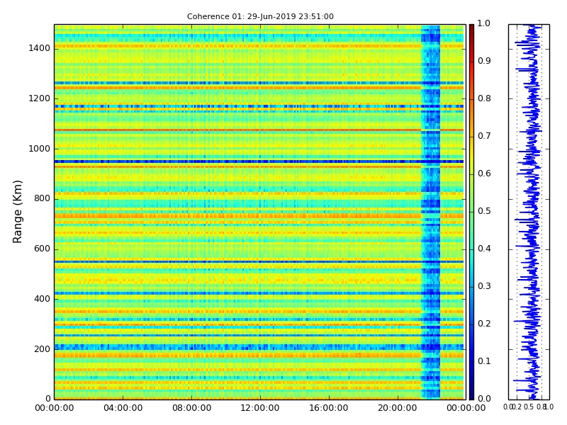Click the blue low-coherence column after 20:00:00
Viewport: 567px width, 425px height.
coord(431,212)
